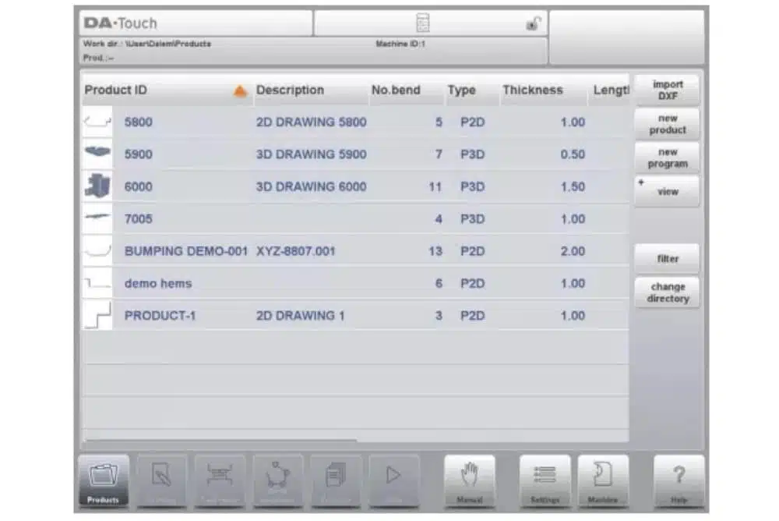Sort by the Type column

pyautogui.click(x=473, y=90)
